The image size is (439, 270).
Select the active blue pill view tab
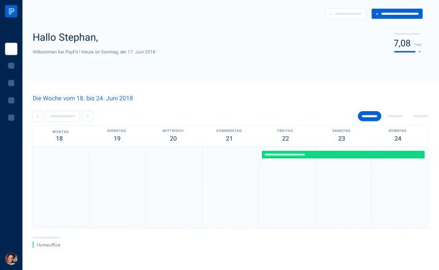pyautogui.click(x=370, y=116)
